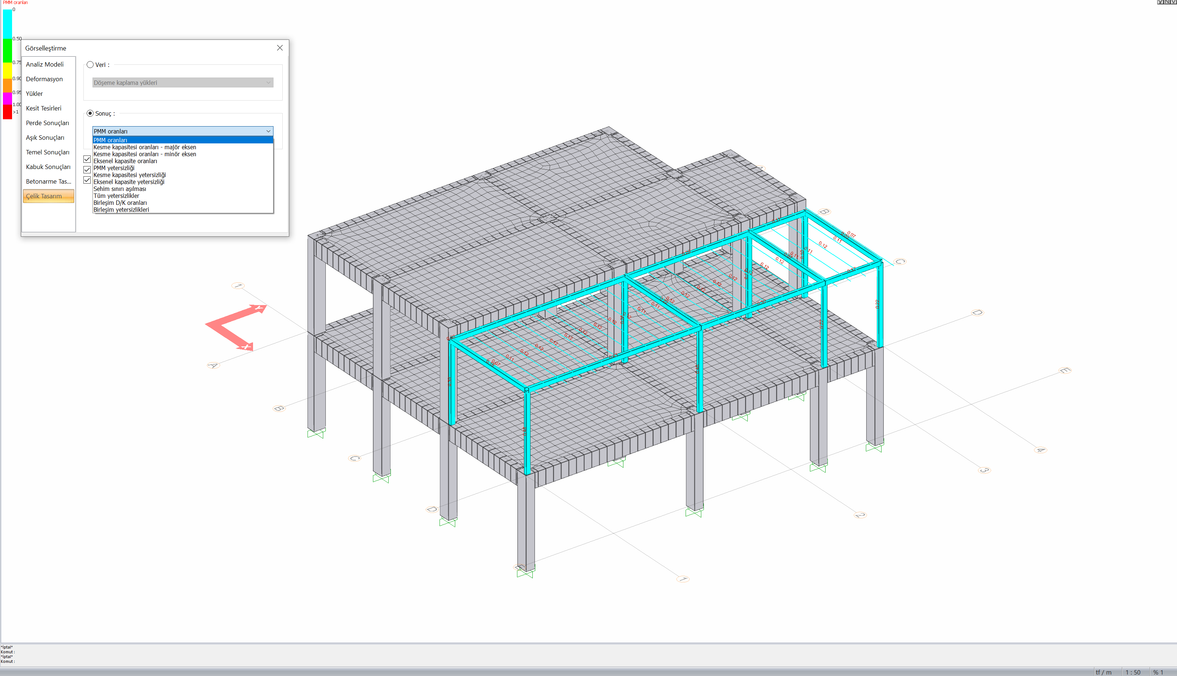Click the N button at top-right corner

click(x=1166, y=2)
